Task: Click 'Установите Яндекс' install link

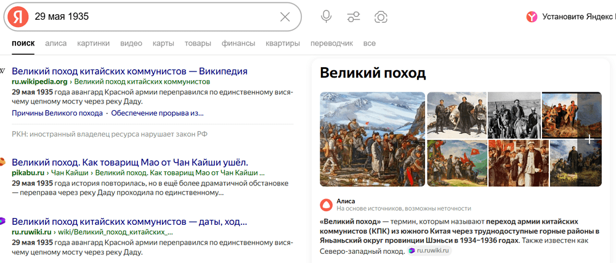Action: coord(578,17)
